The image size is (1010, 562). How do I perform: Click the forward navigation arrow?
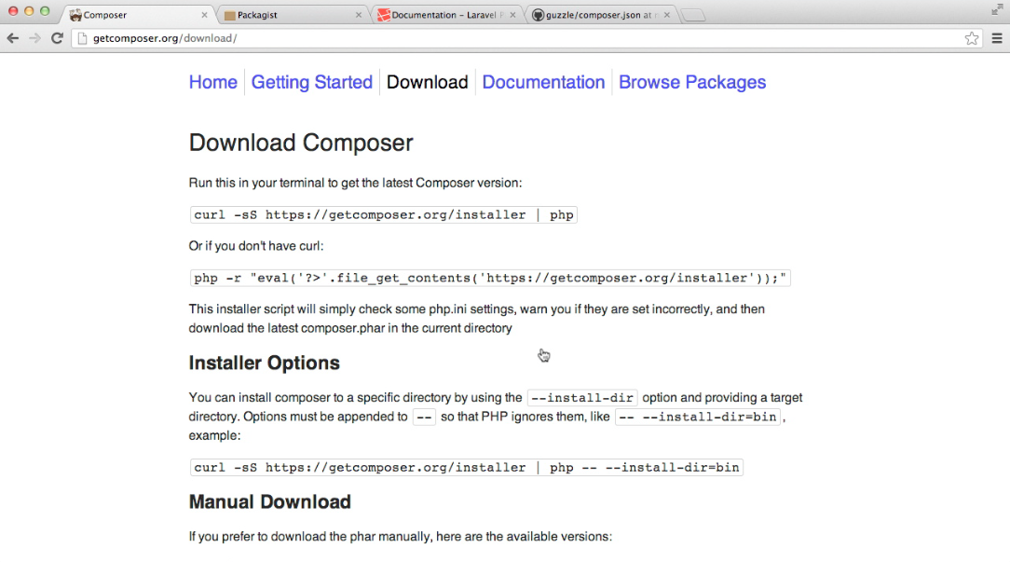[x=34, y=38]
